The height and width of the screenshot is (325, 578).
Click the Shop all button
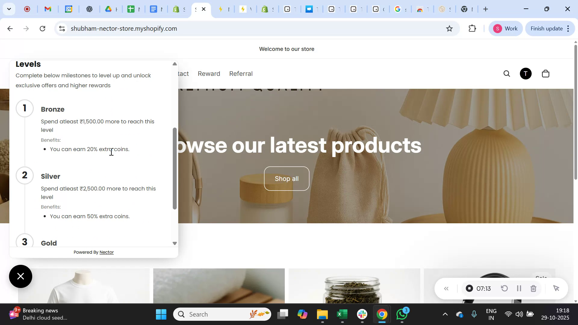tap(286, 178)
